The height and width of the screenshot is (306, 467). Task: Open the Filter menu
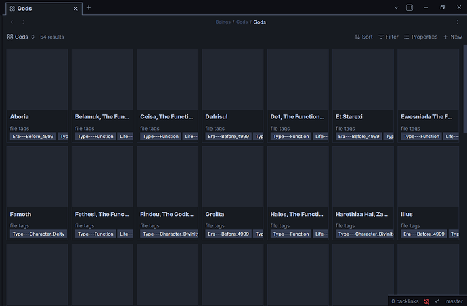tap(388, 37)
